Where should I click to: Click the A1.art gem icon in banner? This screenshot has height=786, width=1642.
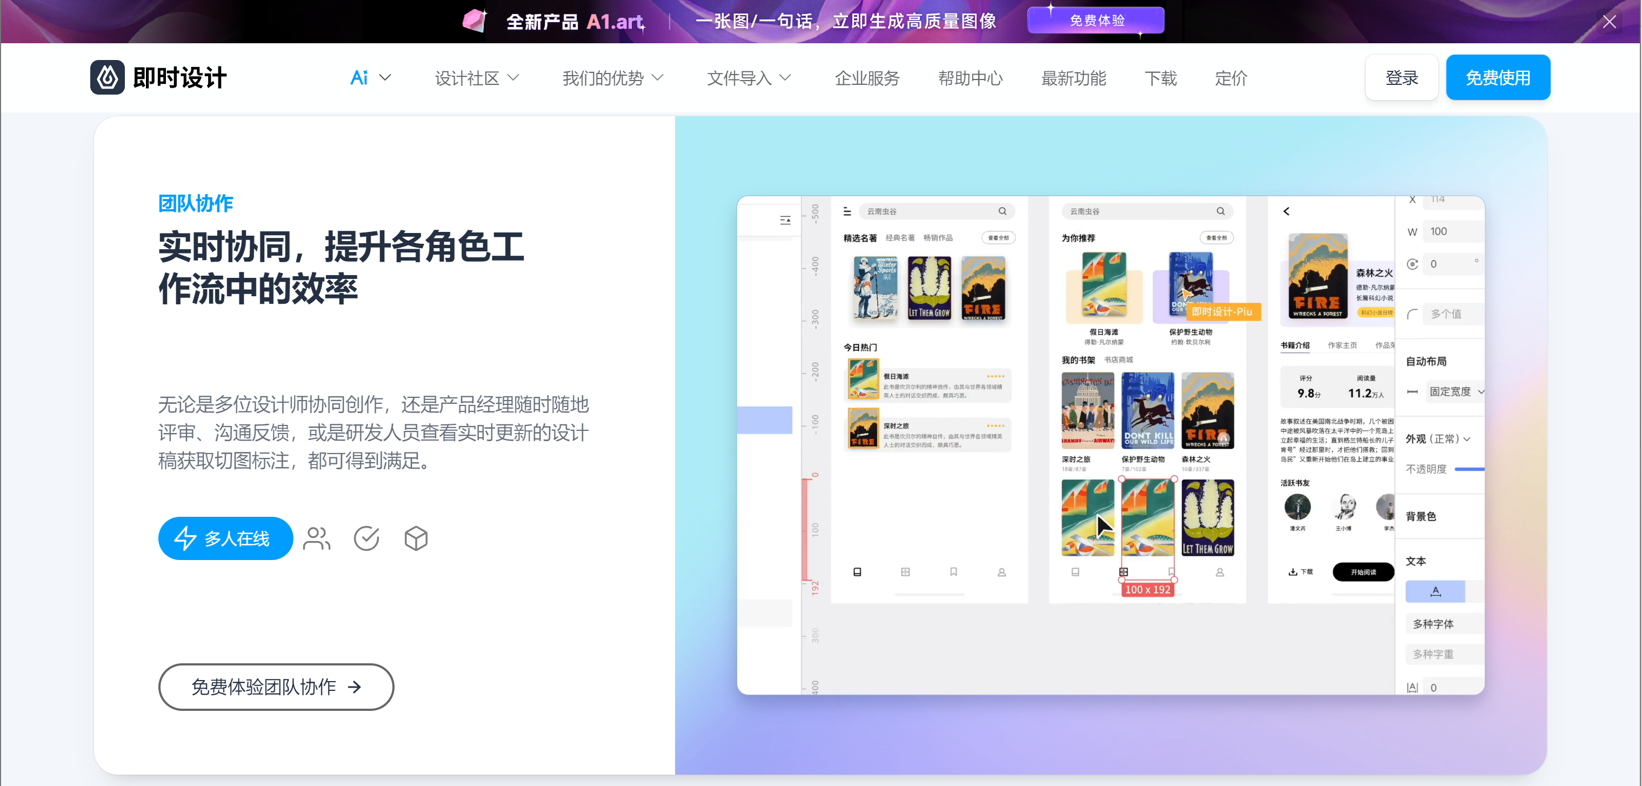[x=474, y=21]
